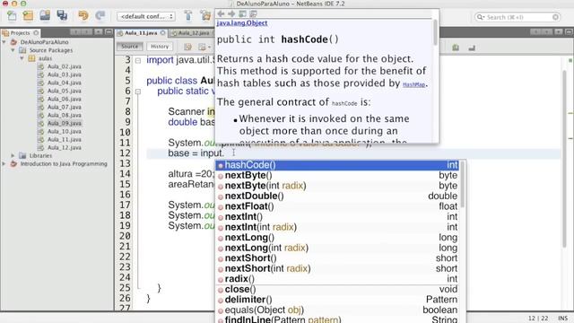Close the Projects tab

(x=36, y=33)
